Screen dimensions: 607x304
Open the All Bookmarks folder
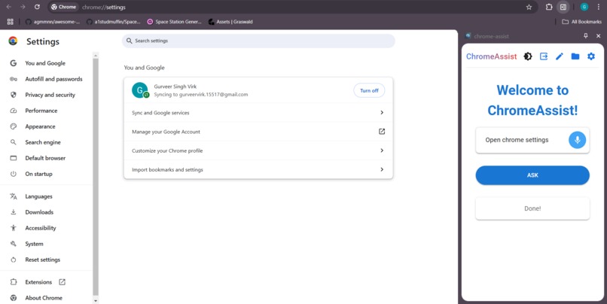click(582, 22)
